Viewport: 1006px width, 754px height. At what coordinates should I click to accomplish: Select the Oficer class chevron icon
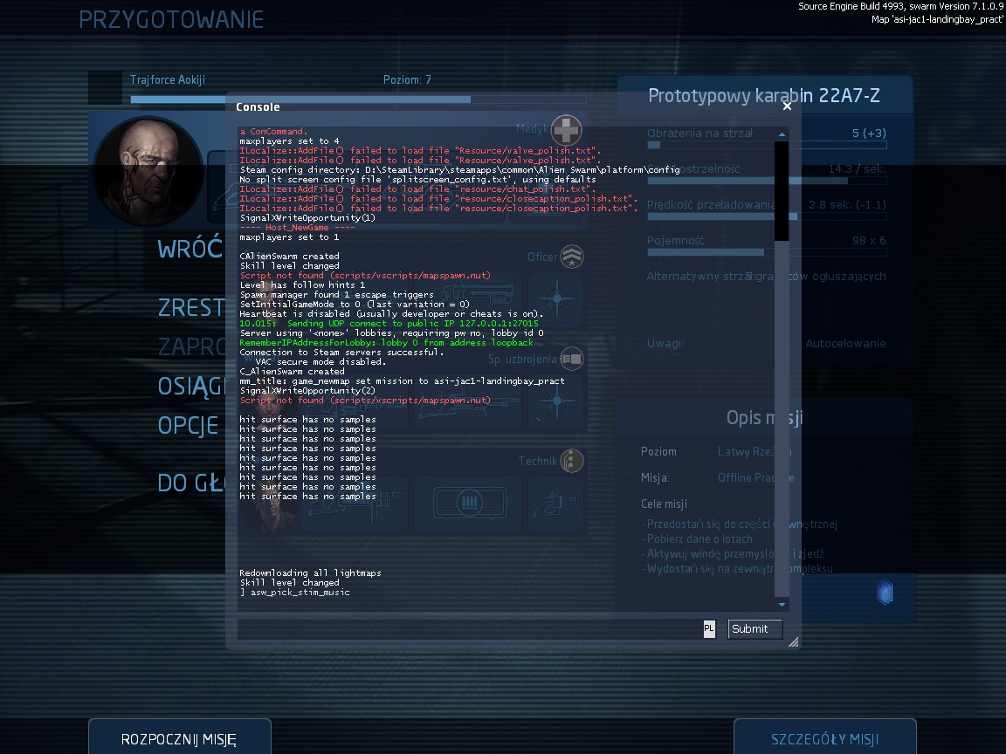point(571,257)
